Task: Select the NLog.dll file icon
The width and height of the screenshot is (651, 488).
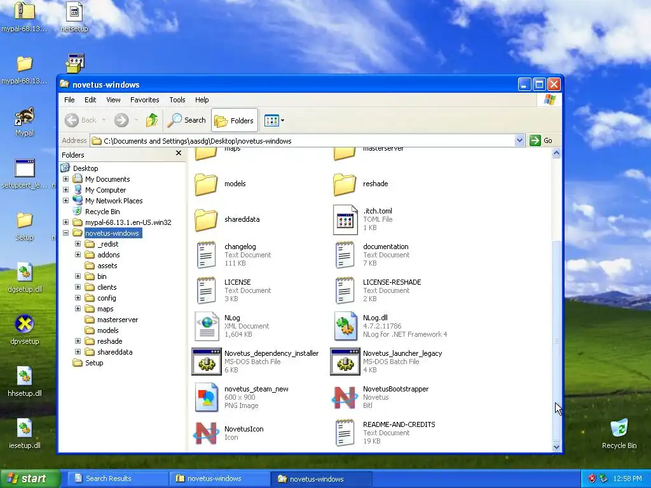Action: [345, 326]
